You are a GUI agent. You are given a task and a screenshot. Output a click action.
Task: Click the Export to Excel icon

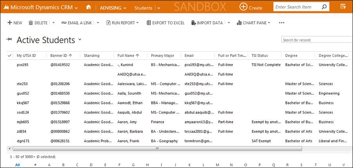(x=149, y=23)
